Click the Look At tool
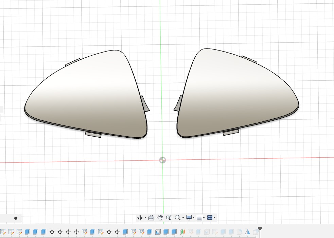 [x=151, y=218]
